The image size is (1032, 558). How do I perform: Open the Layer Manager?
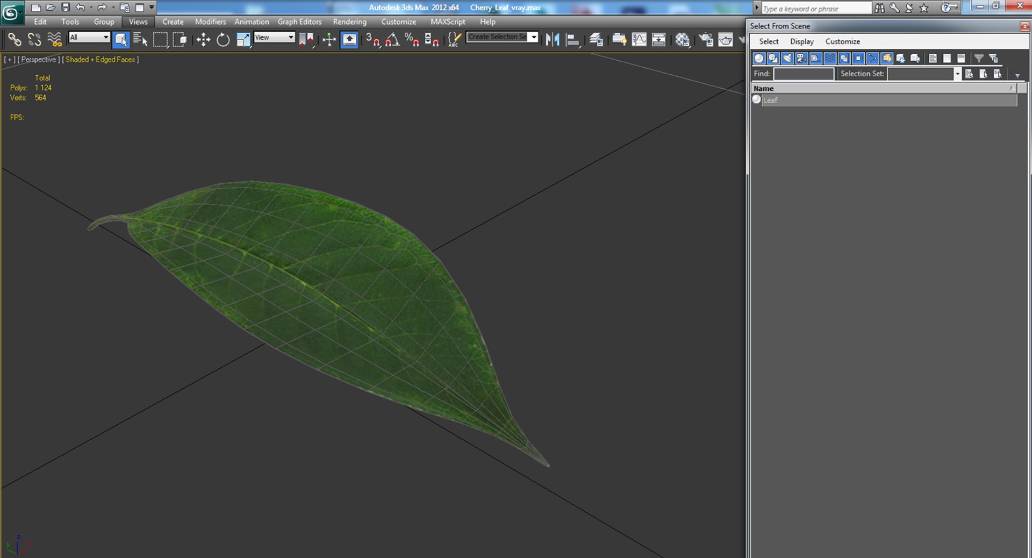596,40
